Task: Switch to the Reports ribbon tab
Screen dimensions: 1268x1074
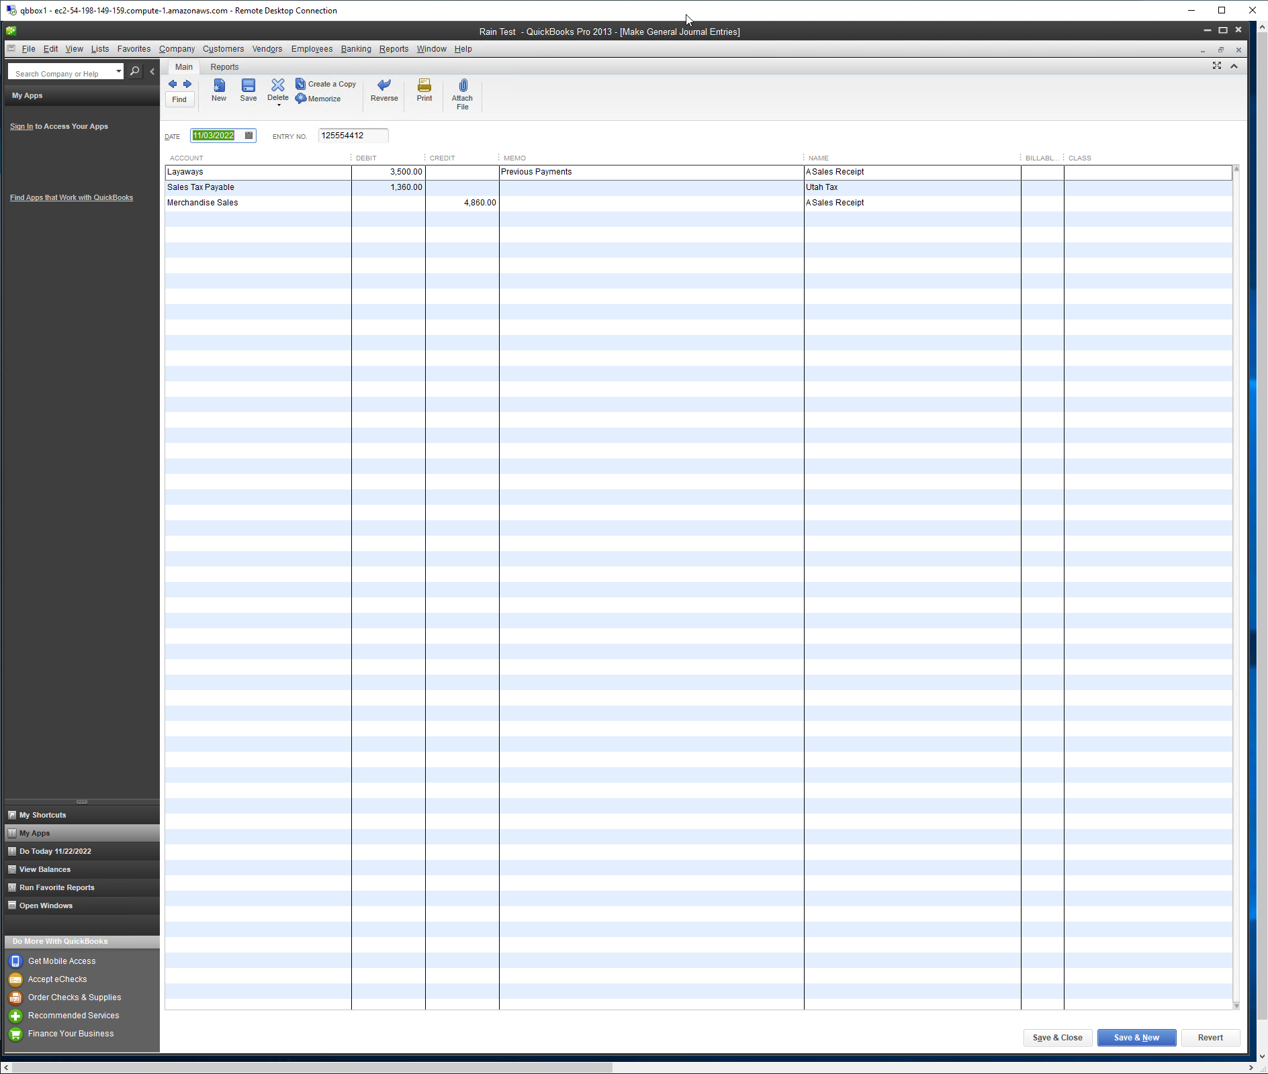Action: point(224,67)
